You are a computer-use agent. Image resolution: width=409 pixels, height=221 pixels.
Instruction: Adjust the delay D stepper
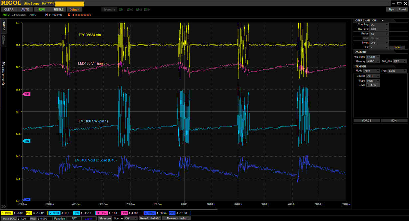(x=73, y=15)
